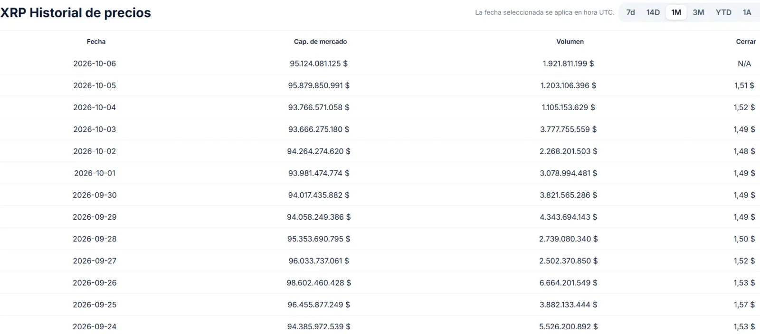Viewport: 760px width, 334px height.
Task: Click the date 2026-09-27
Action: pos(95,261)
